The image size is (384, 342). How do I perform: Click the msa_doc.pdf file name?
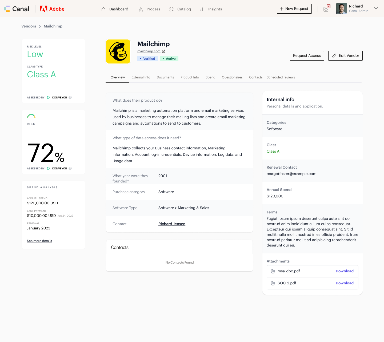[x=289, y=271]
